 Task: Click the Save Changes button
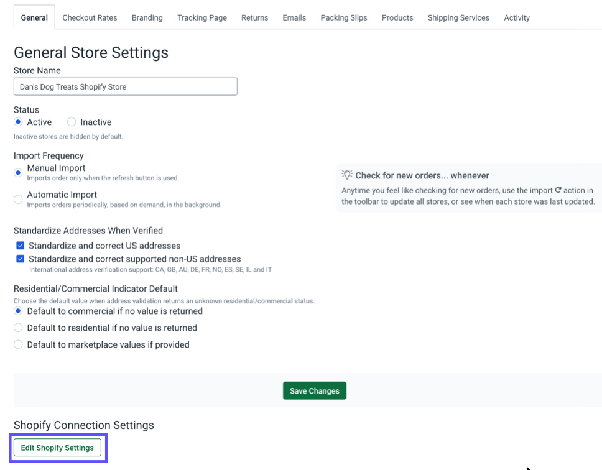(314, 390)
